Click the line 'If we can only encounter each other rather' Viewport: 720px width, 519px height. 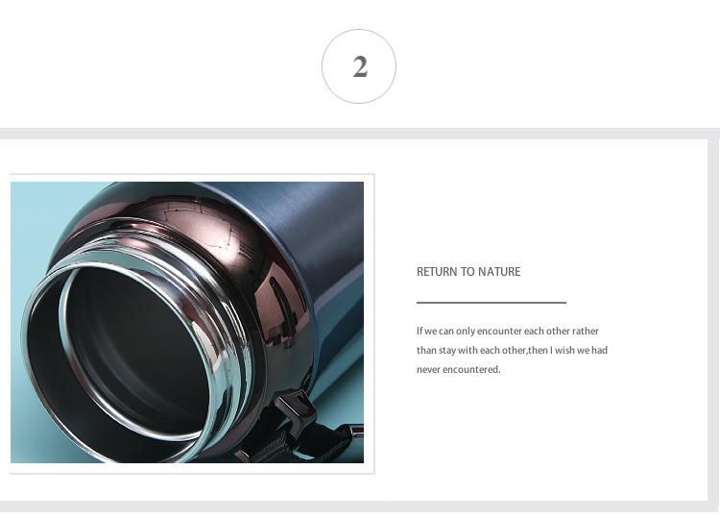pos(508,331)
